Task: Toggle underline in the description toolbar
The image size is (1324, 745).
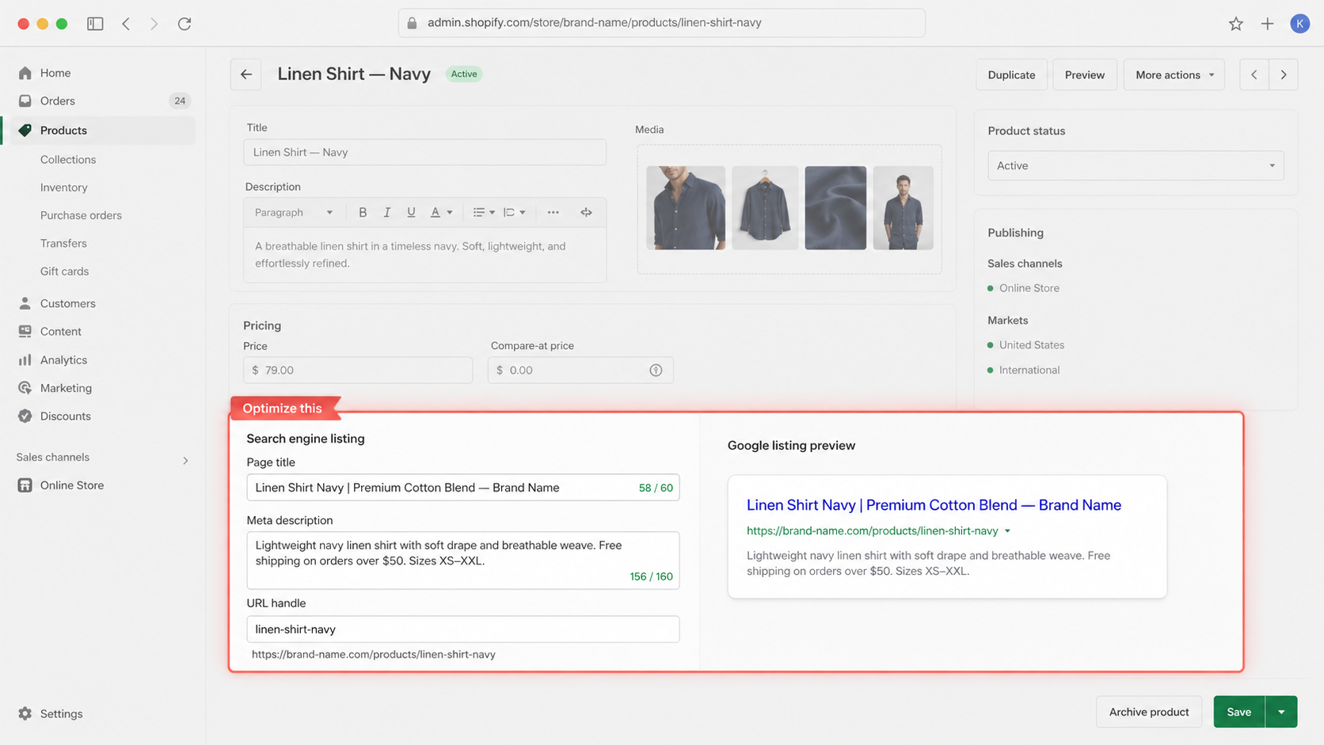Action: point(410,211)
